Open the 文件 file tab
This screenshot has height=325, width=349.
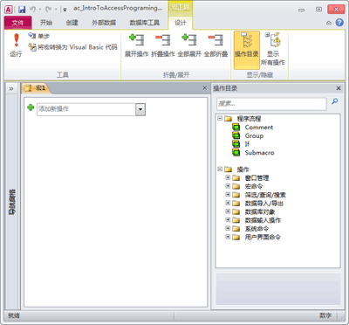coord(17,23)
